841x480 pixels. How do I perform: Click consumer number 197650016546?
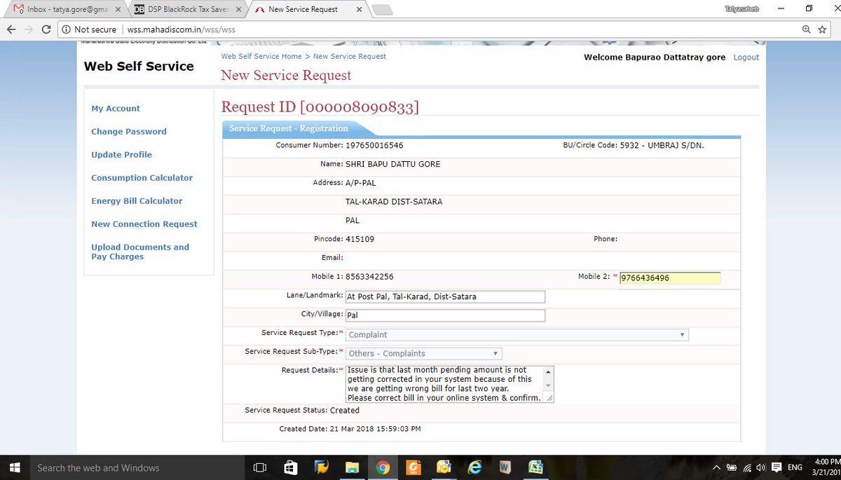coord(374,145)
